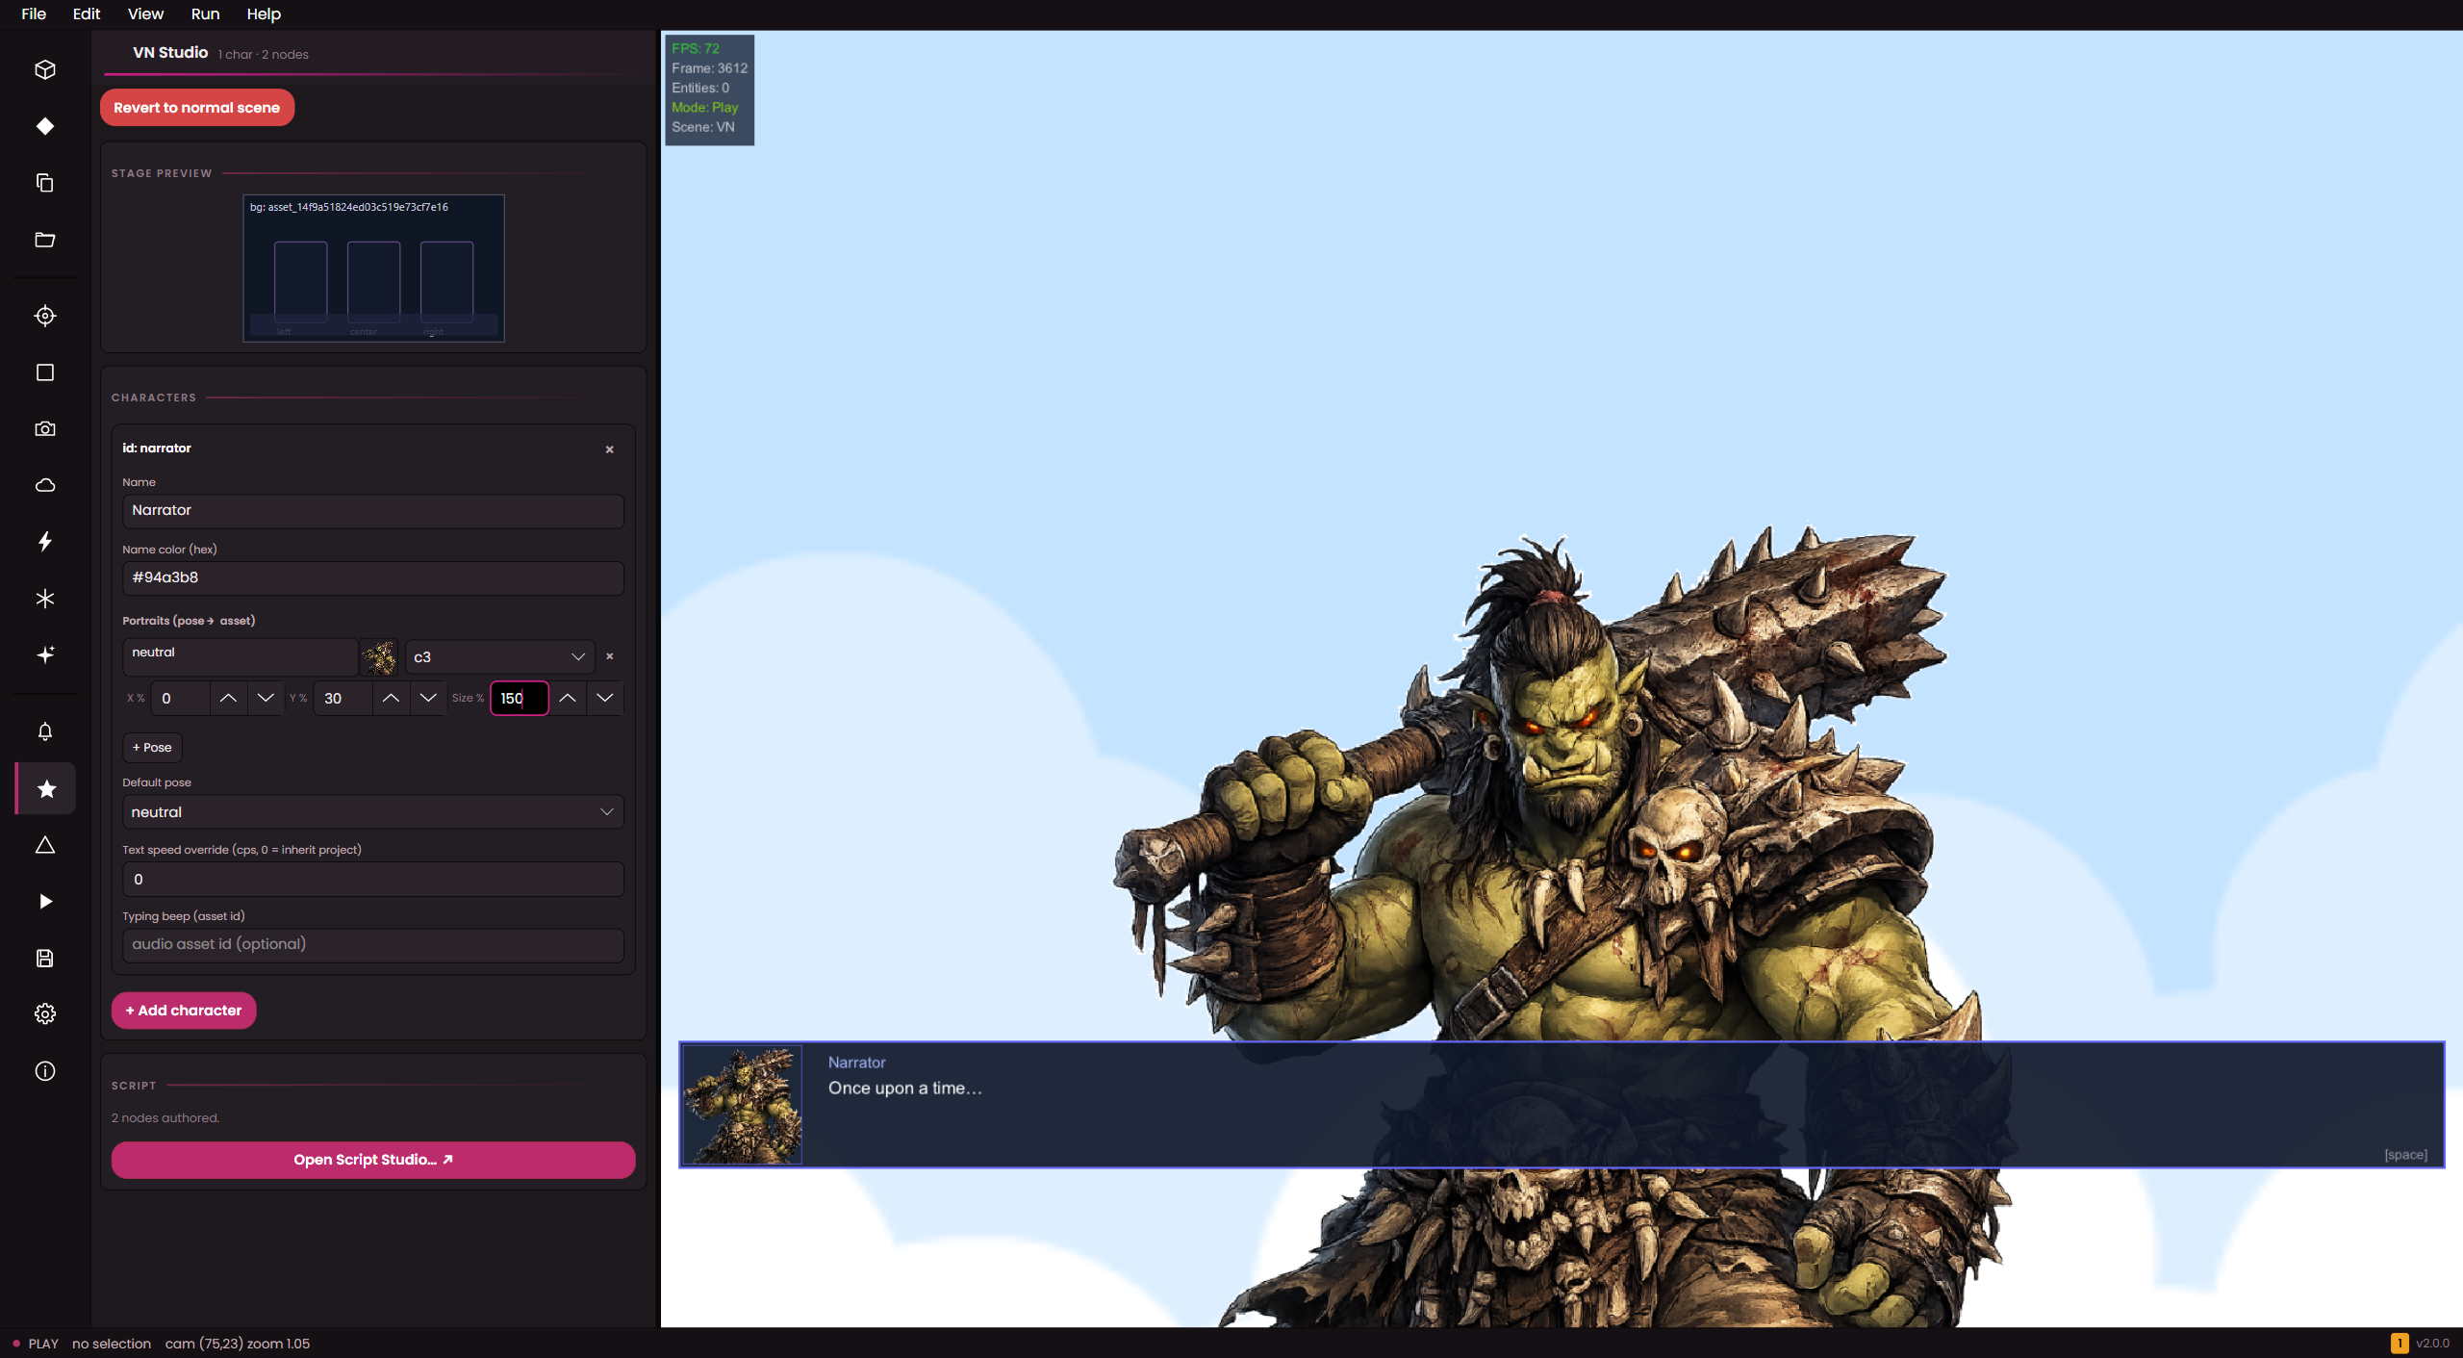Screen dimensions: 2463x1358
Task: Open Script Studio via the pink button
Action: (373, 1160)
